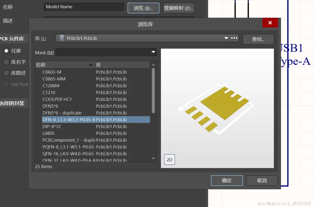Select the 任意 radio button
The height and width of the screenshot is (207, 314).
(x=6, y=51)
